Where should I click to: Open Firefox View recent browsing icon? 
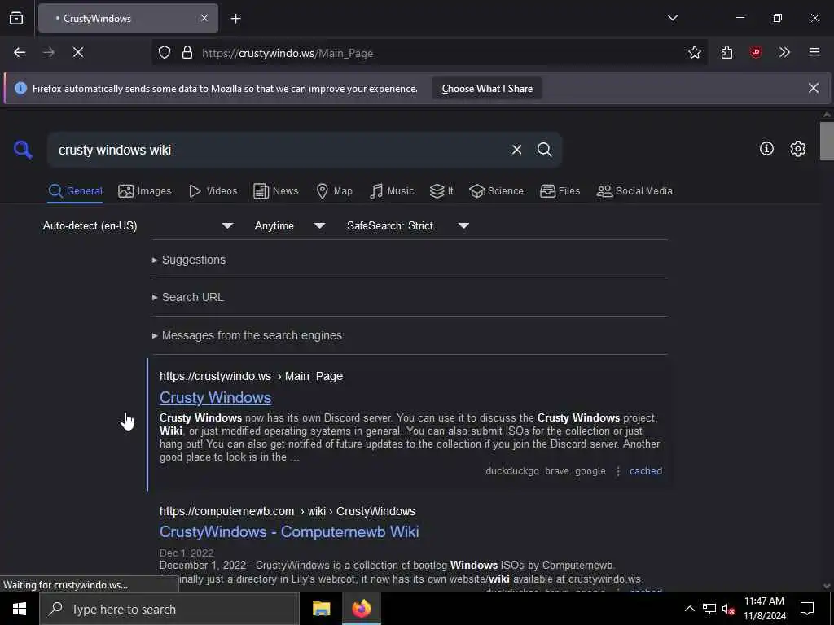tap(16, 18)
